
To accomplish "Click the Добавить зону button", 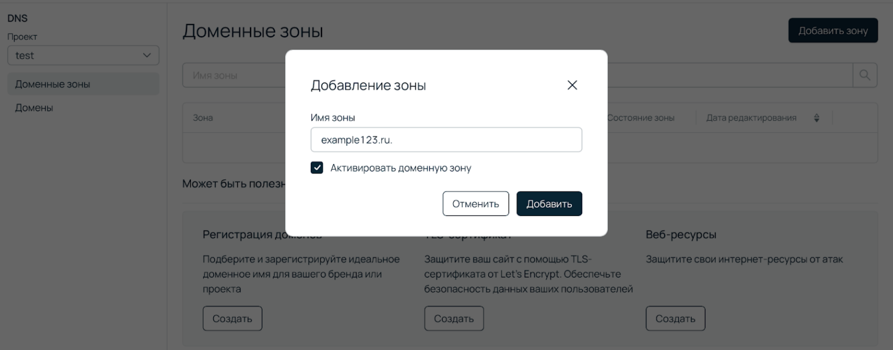I will tap(832, 30).
